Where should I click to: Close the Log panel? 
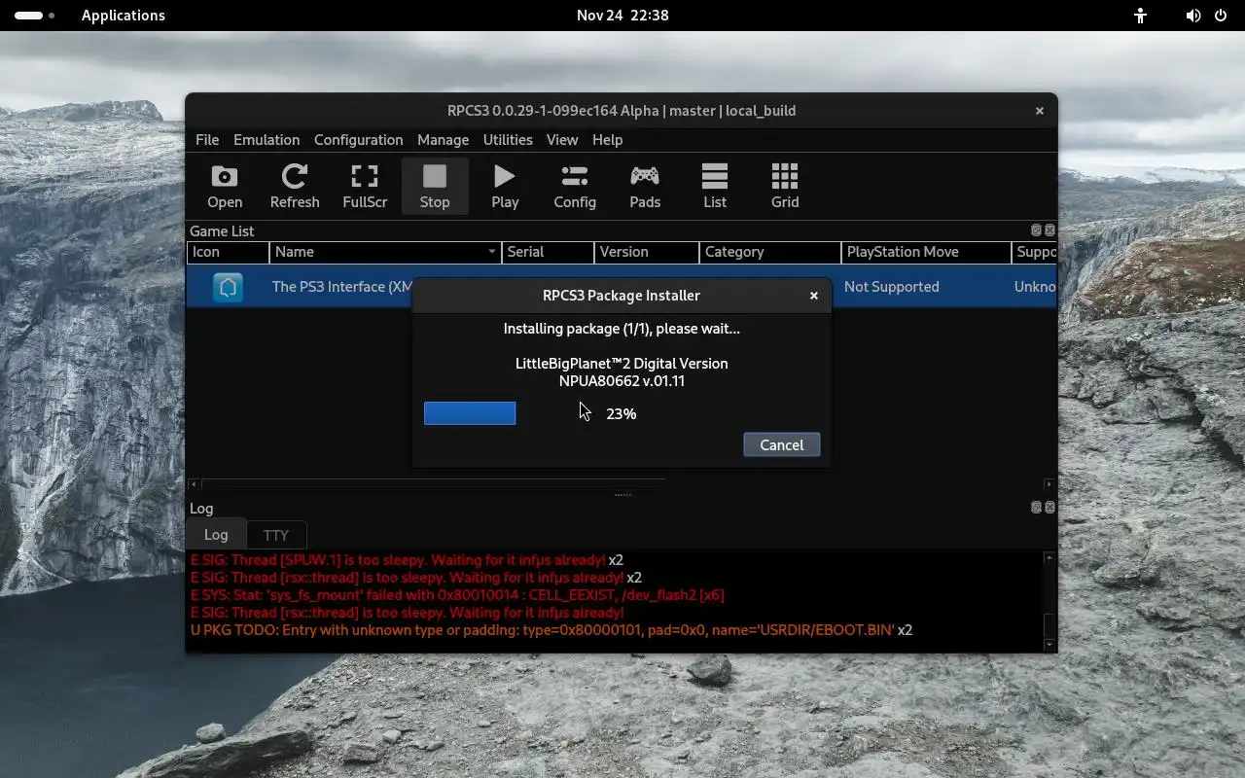(x=1049, y=508)
